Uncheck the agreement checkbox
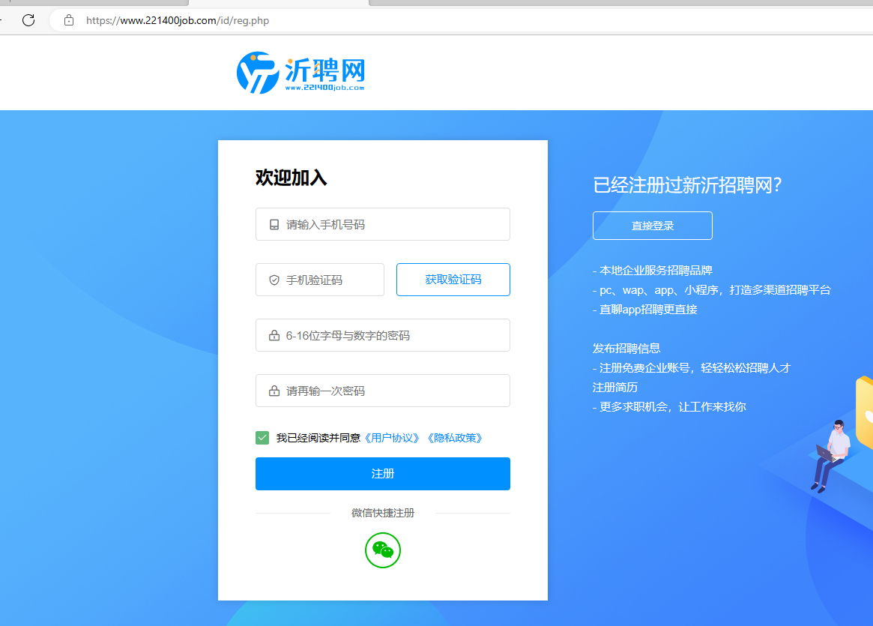873x626 pixels. [262, 438]
